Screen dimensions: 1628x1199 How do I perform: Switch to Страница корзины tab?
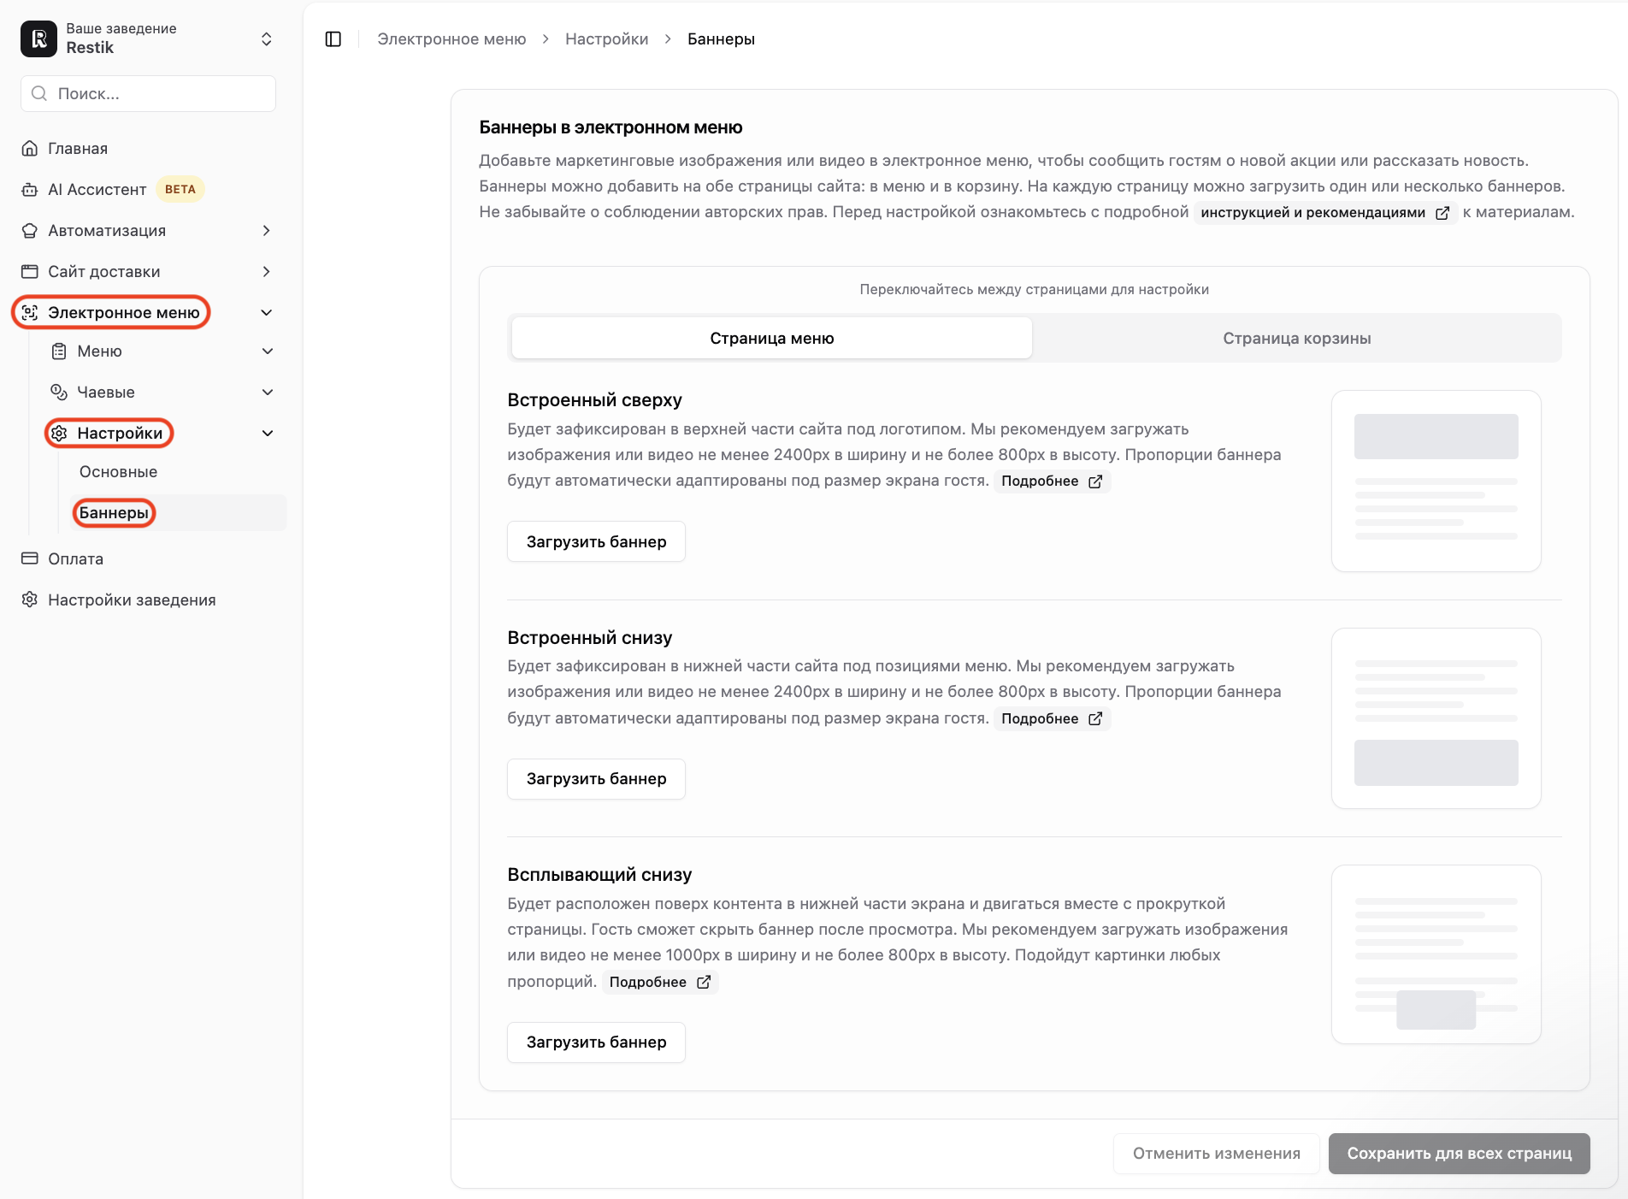(1296, 338)
